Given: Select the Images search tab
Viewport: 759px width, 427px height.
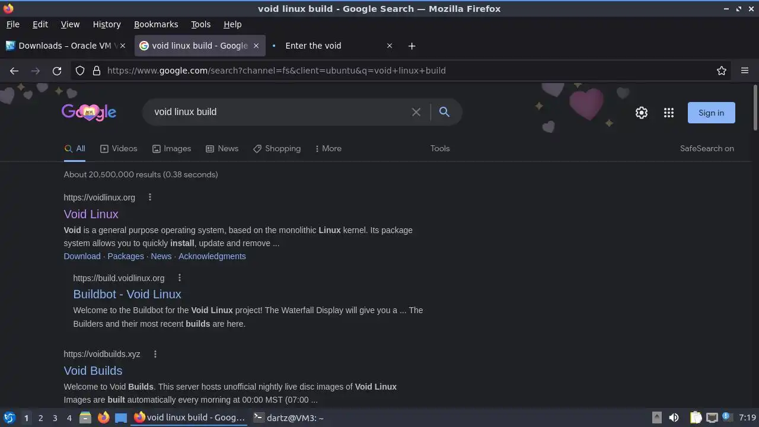Looking at the screenshot, I should 171,149.
